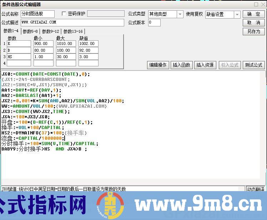Screen dimensions: 267x220
Task: Click parameter 3 name field HS
Action: (19, 57)
